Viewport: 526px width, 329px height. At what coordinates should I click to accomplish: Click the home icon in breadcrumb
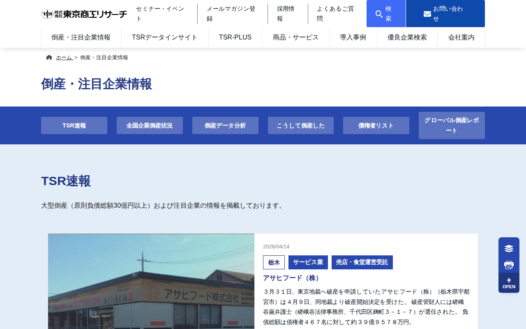[x=49, y=58]
